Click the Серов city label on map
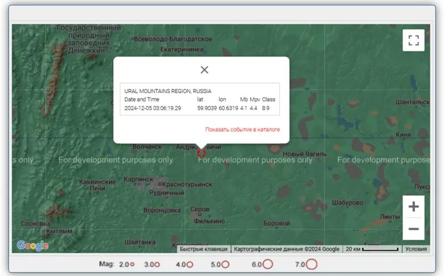This screenshot has height=276, width=444. coord(200,209)
